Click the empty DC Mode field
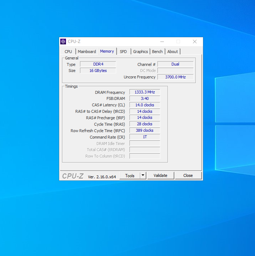 [175, 71]
